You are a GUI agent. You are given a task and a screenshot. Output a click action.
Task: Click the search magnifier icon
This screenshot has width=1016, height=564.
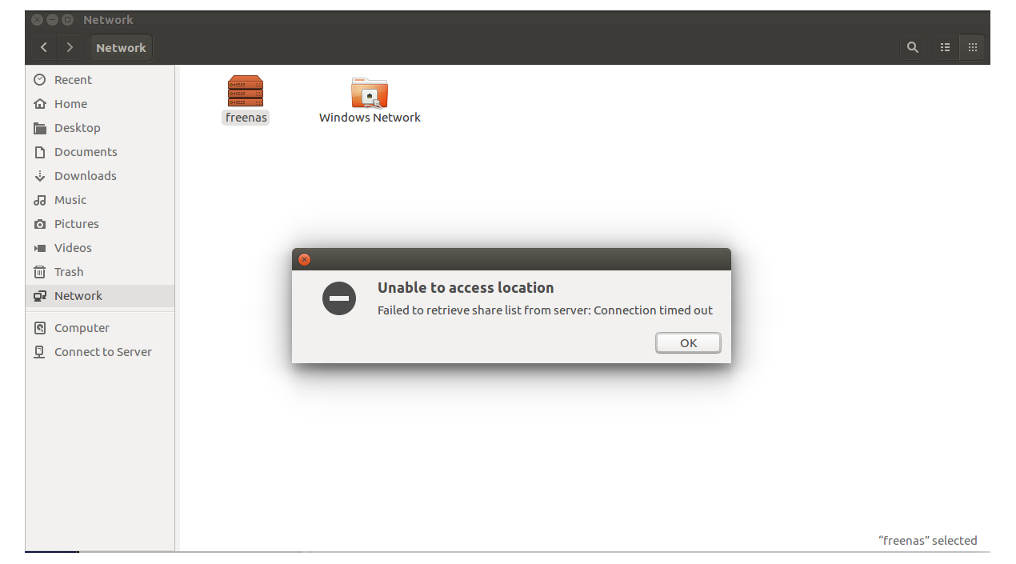pyautogui.click(x=913, y=47)
